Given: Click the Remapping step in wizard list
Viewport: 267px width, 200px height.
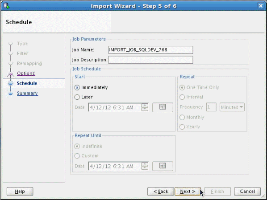Looking at the screenshot, I should click(x=29, y=63).
